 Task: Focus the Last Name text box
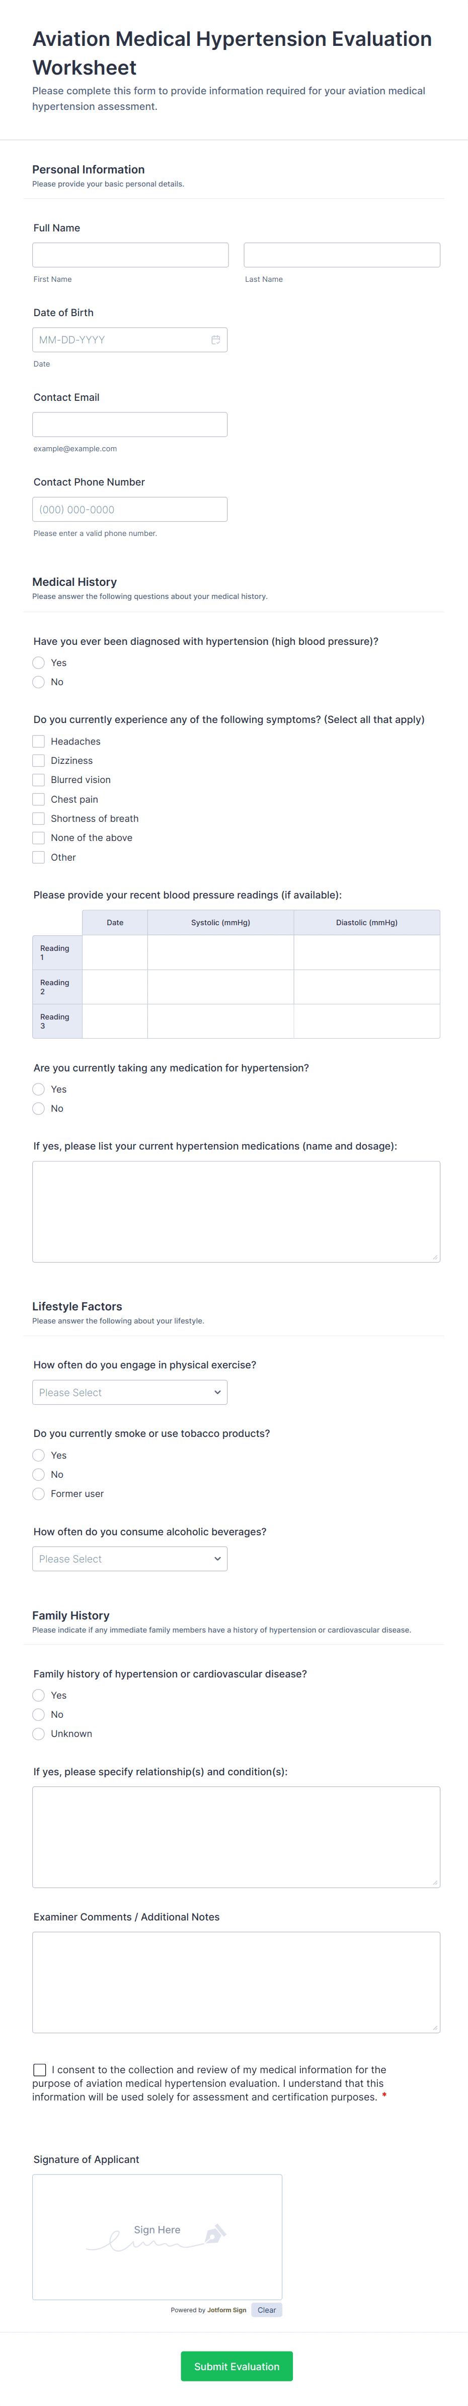(341, 255)
